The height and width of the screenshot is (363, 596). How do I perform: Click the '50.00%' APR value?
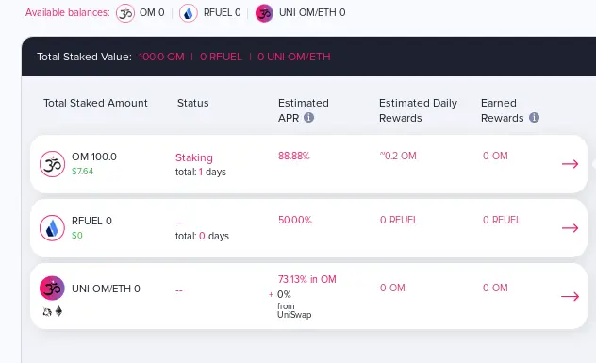pyautogui.click(x=295, y=220)
